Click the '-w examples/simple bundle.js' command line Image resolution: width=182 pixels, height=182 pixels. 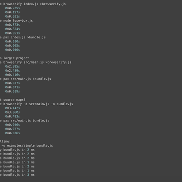pos(27,146)
